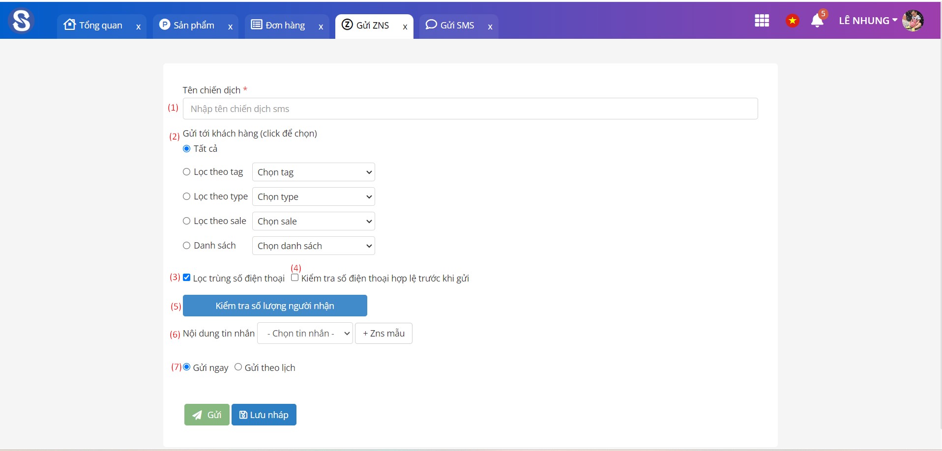
Task: Close the Gửi SMS tab
Action: click(x=490, y=27)
